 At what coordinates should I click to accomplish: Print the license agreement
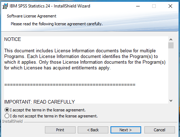point(60,130)
